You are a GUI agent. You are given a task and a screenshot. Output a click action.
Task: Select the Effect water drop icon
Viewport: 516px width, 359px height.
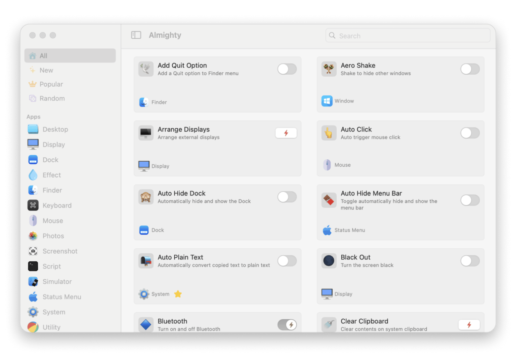[x=33, y=175]
